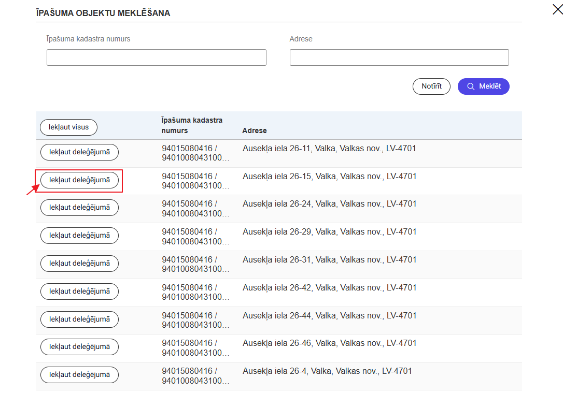Include Ausekļa iela 26-42 in delegation
The width and height of the screenshot is (563, 393).
79,292
